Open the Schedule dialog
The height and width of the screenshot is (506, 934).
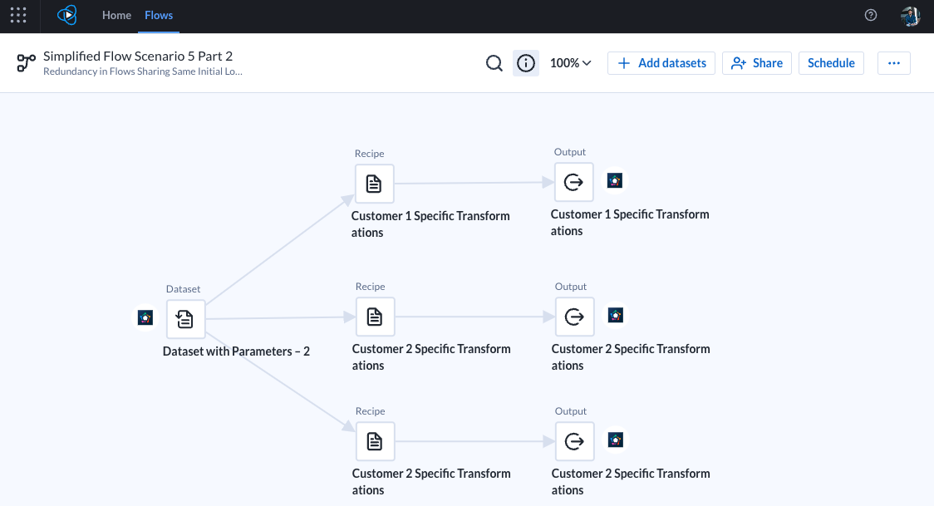pos(831,63)
